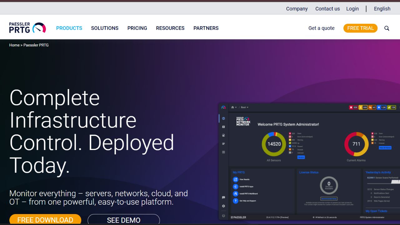The image size is (400, 225).
Task: Open the Company link in top bar
Action: (x=297, y=9)
